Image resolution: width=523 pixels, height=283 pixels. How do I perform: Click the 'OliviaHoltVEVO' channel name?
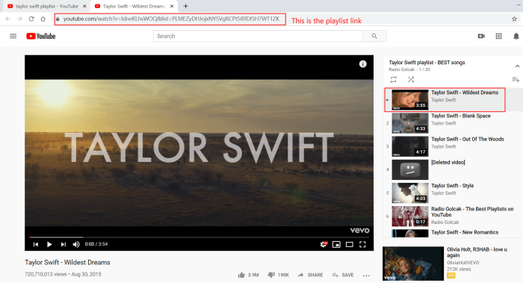(x=463, y=263)
